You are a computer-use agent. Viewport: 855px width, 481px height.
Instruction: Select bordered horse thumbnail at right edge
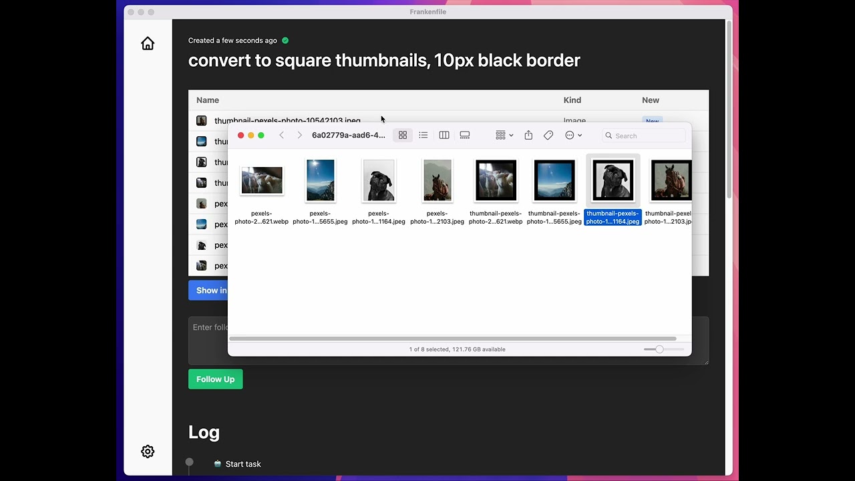[x=671, y=180]
